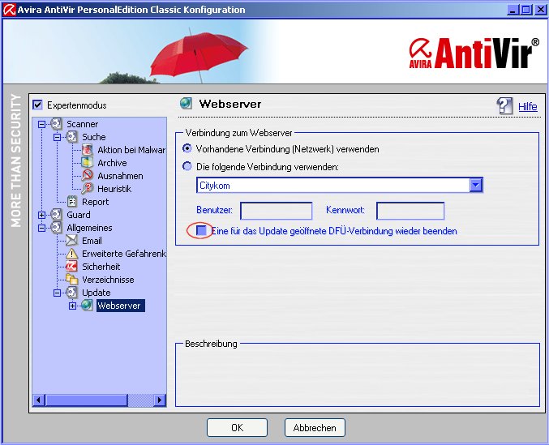The width and height of the screenshot is (549, 445).
Task: Collapse the Scanner tree node
Action: pos(41,124)
